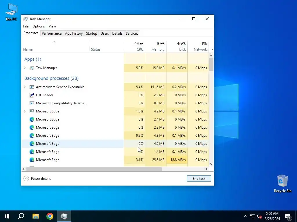Image resolution: width=297 pixels, height=222 pixels.
Task: Open the Windows Start menu
Action: pyautogui.click(x=7, y=216)
